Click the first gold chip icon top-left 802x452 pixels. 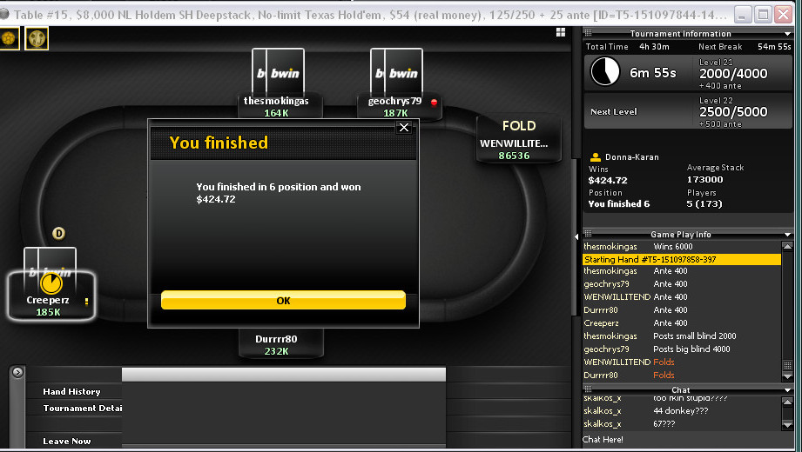tap(9, 38)
